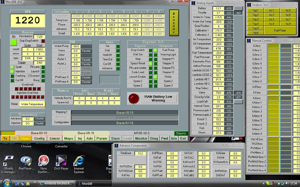
Task: Switch to the Maps tab
Action: [68, 138]
